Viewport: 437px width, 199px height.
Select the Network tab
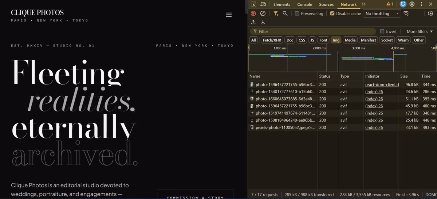pos(349,4)
